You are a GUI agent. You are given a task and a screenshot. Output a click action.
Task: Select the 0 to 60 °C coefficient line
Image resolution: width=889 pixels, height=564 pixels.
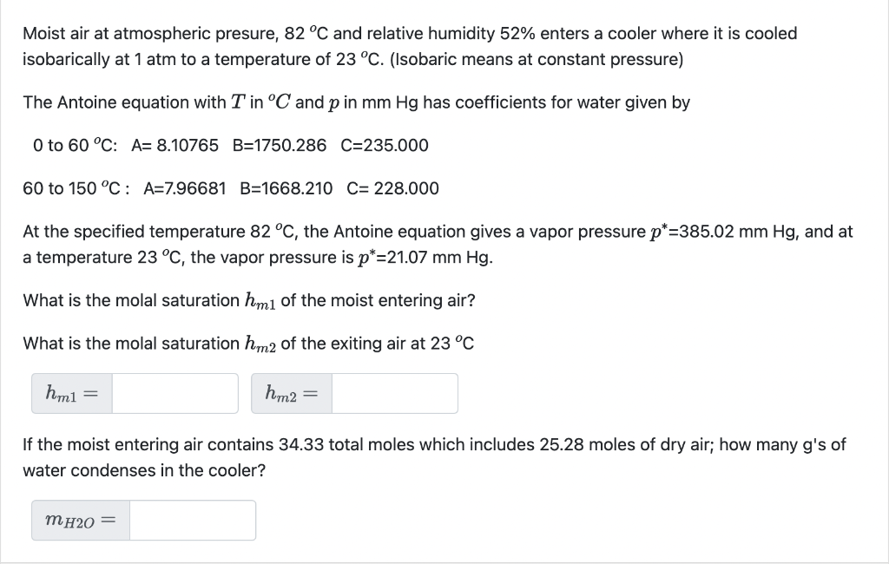point(230,145)
